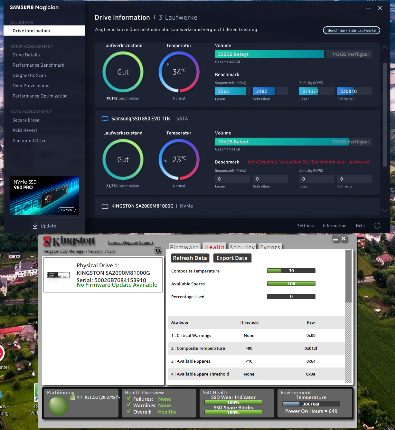Click Contact Kingston Support link

(x=130, y=243)
